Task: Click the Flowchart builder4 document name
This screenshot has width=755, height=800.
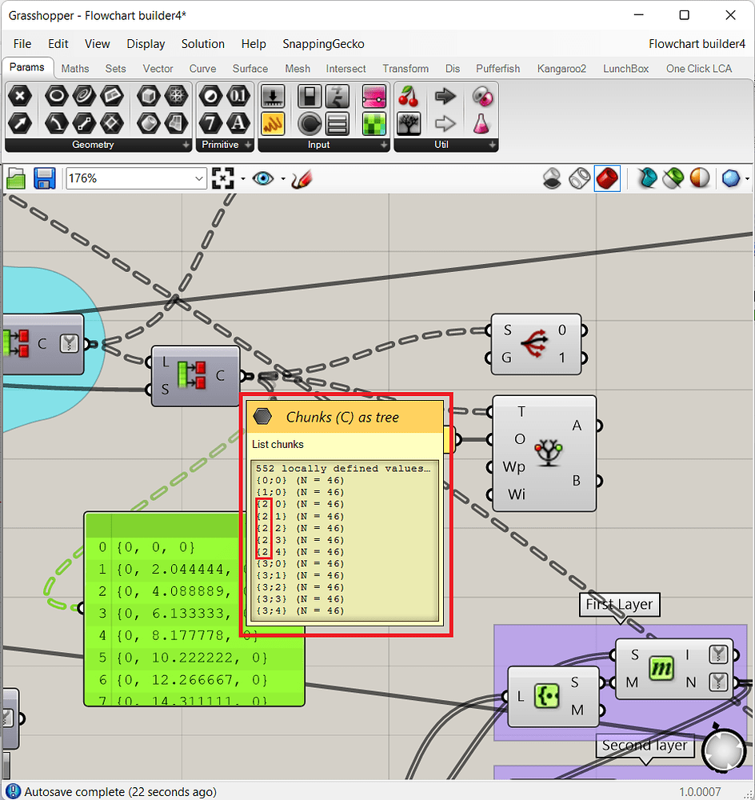Action: (696, 44)
